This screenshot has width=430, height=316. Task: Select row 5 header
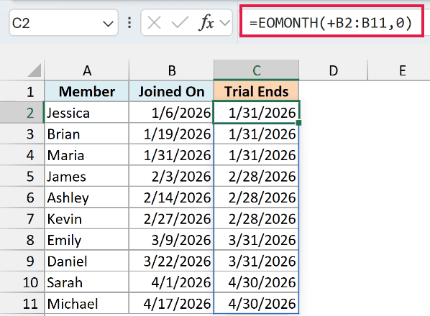click(x=22, y=176)
